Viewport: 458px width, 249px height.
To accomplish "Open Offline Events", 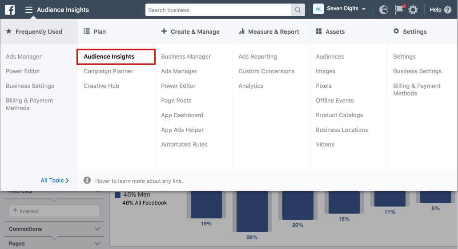I will coord(335,100).
